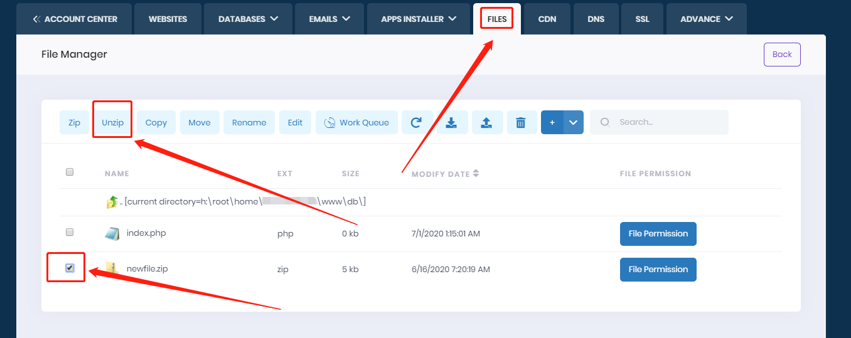Viewport: 851px width, 338px height.
Task: Click the download icon button
Action: click(451, 122)
